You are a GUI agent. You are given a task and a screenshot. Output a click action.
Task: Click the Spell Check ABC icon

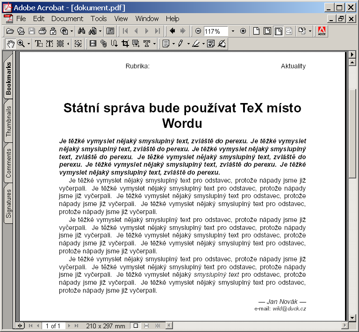click(211, 44)
